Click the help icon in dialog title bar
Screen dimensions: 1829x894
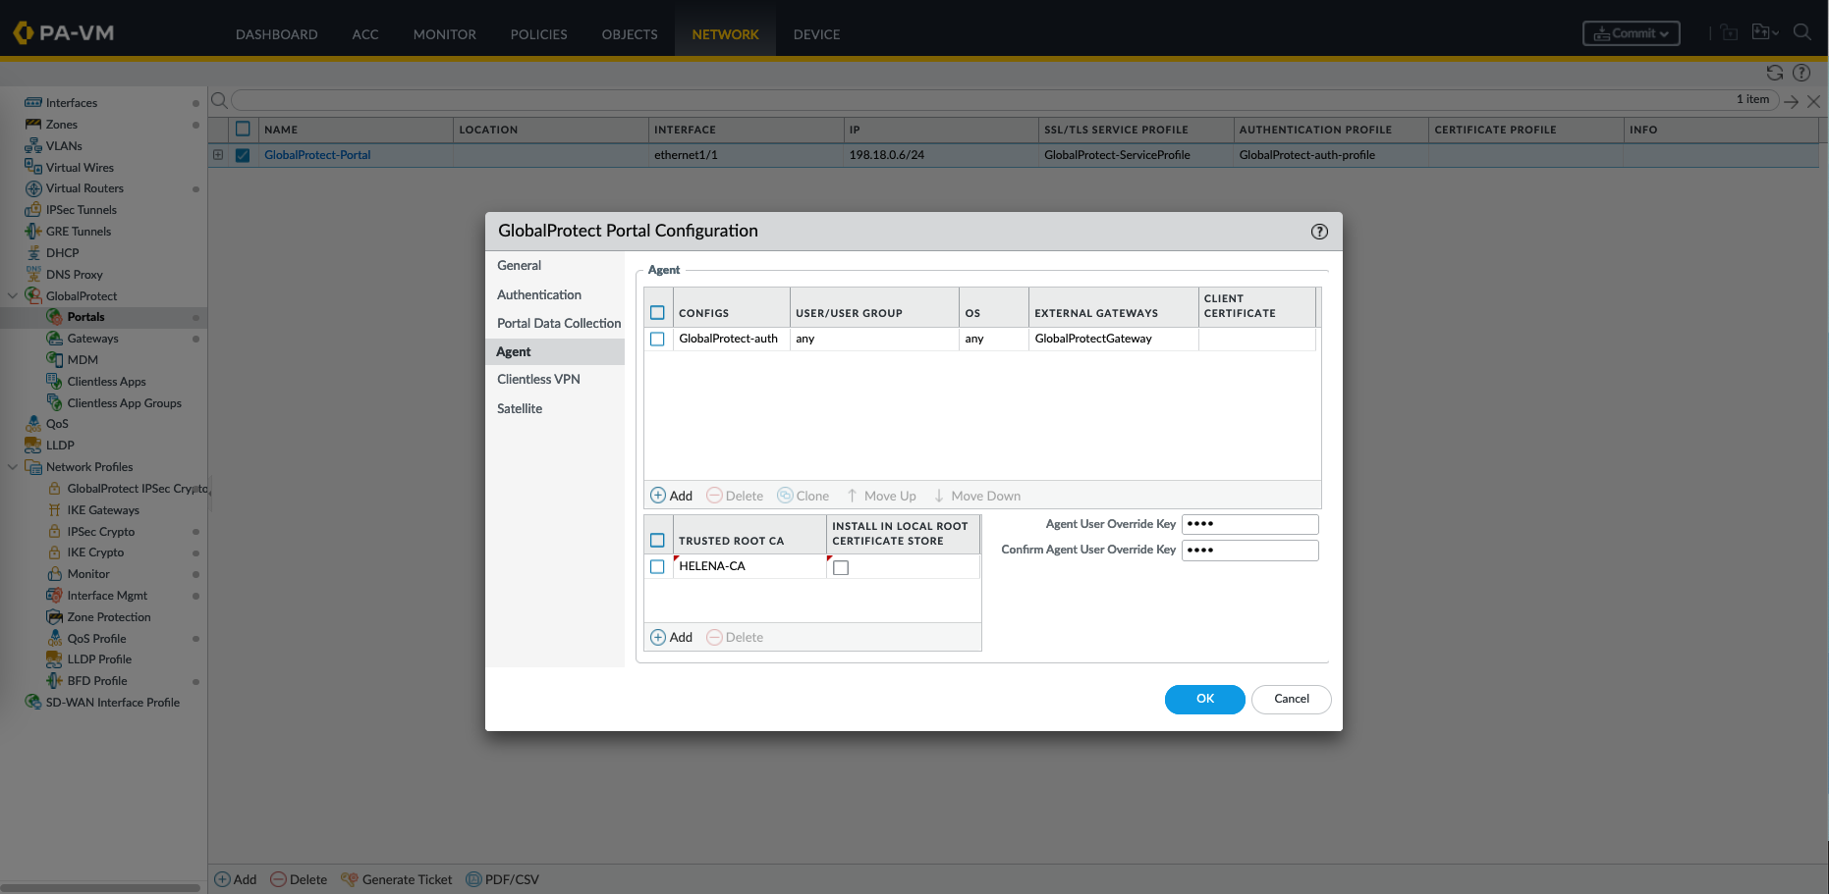(1319, 232)
